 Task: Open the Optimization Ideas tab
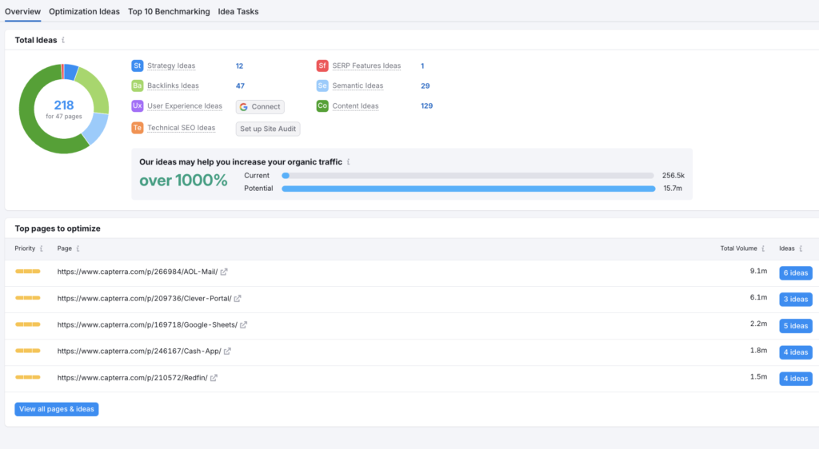click(84, 11)
